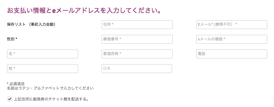The width and height of the screenshot is (274, 107).
Task: Click the 名前はラテン・アルファベット instruction text
Action: point(50,88)
